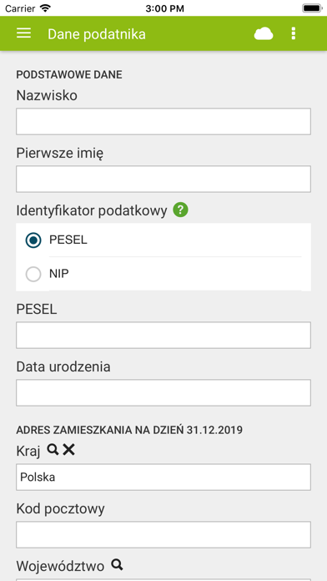Open Województwo search magnifier

[117, 564]
